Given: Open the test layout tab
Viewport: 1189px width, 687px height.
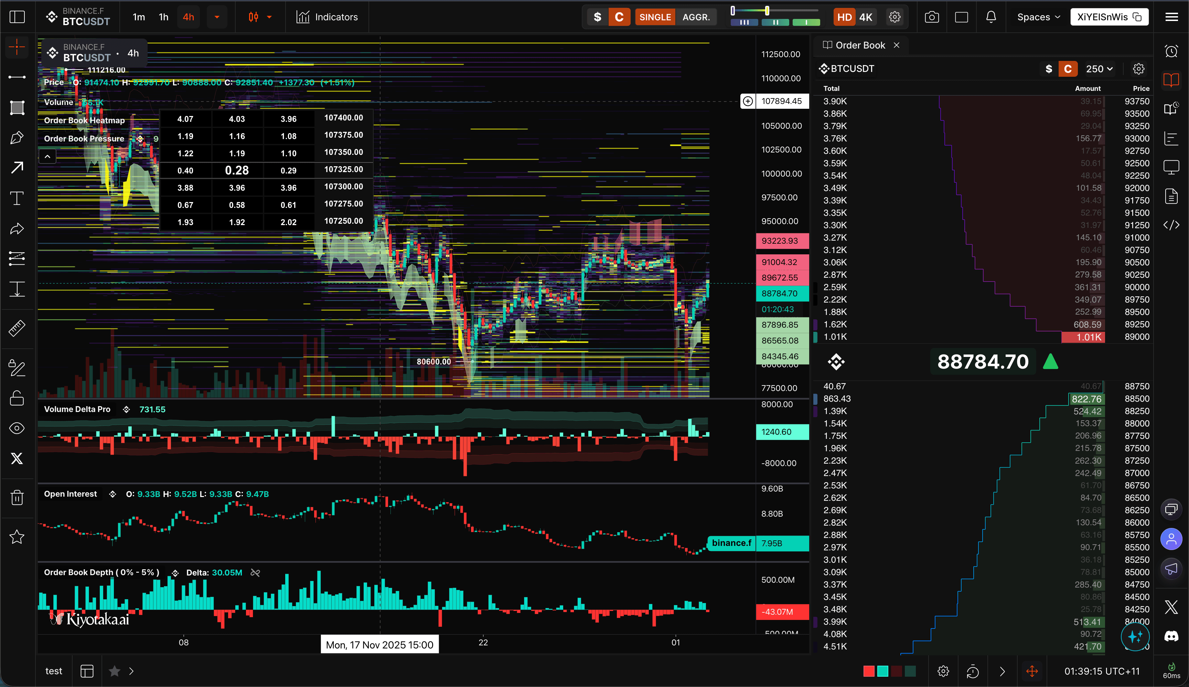Looking at the screenshot, I should point(54,671).
